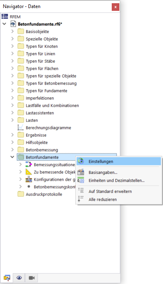This screenshot has height=284, width=163.
Task: Click the Basisangaben clipboard icon
Action: 80,172
